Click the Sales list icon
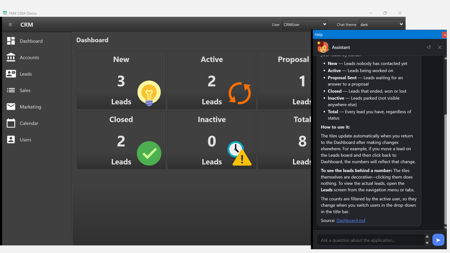The height and width of the screenshot is (253, 450). click(11, 90)
